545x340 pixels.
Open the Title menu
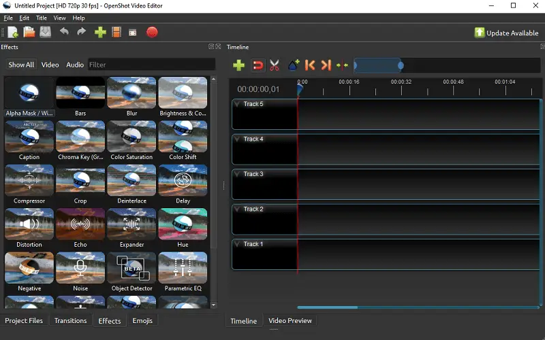point(42,18)
